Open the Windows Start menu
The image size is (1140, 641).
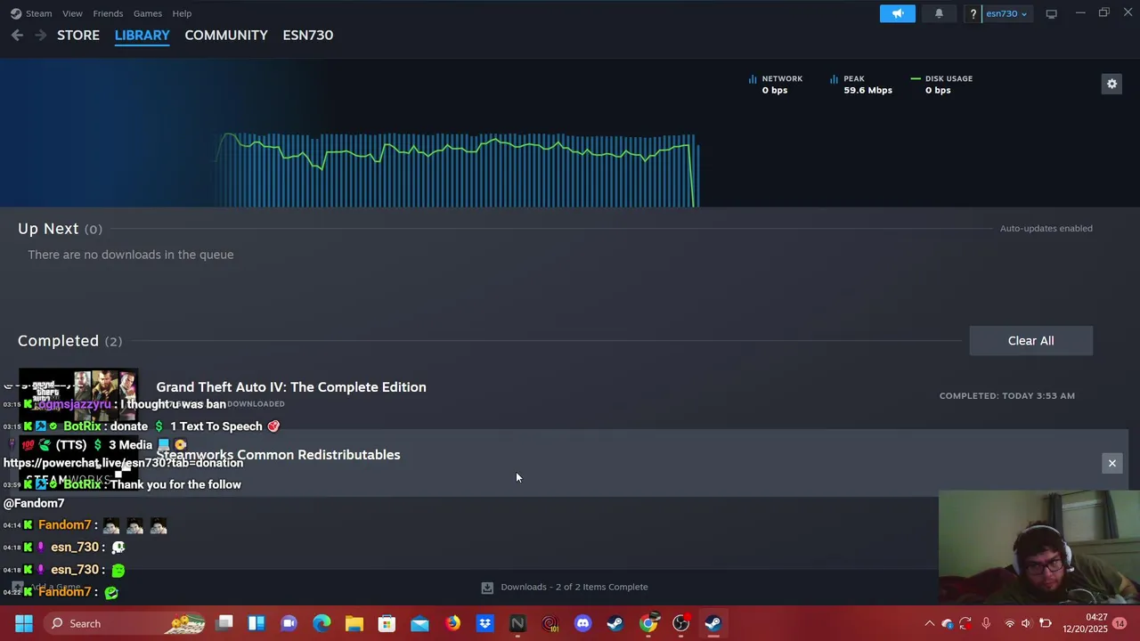[x=24, y=623]
